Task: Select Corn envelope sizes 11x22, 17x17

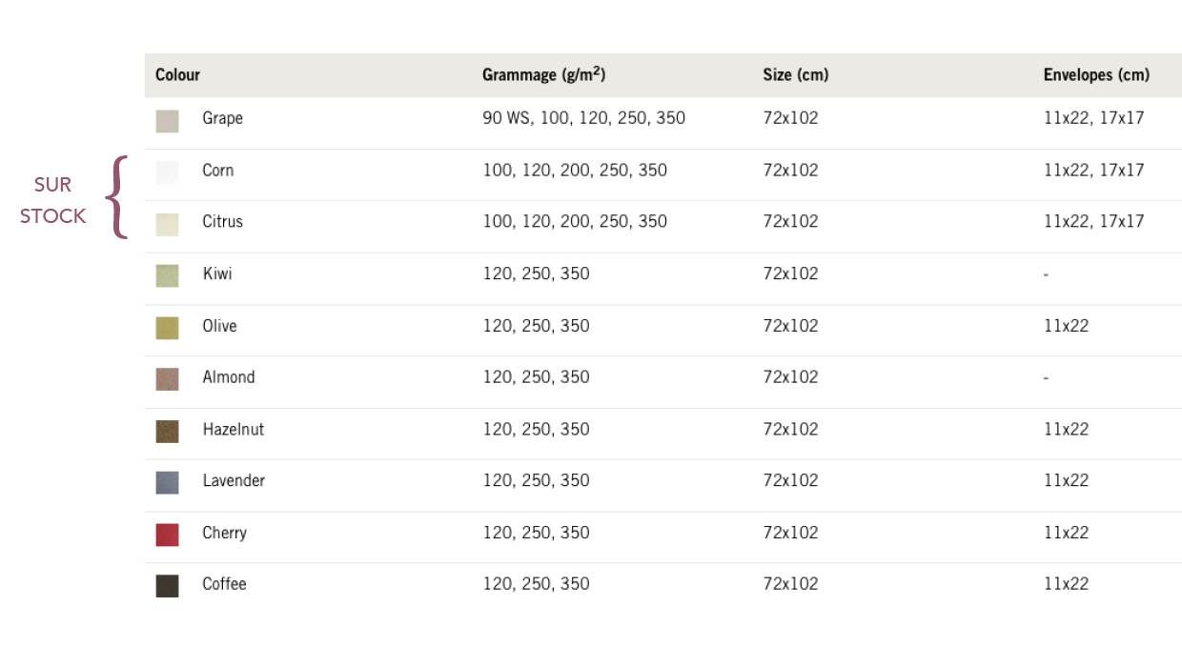Action: (1093, 170)
